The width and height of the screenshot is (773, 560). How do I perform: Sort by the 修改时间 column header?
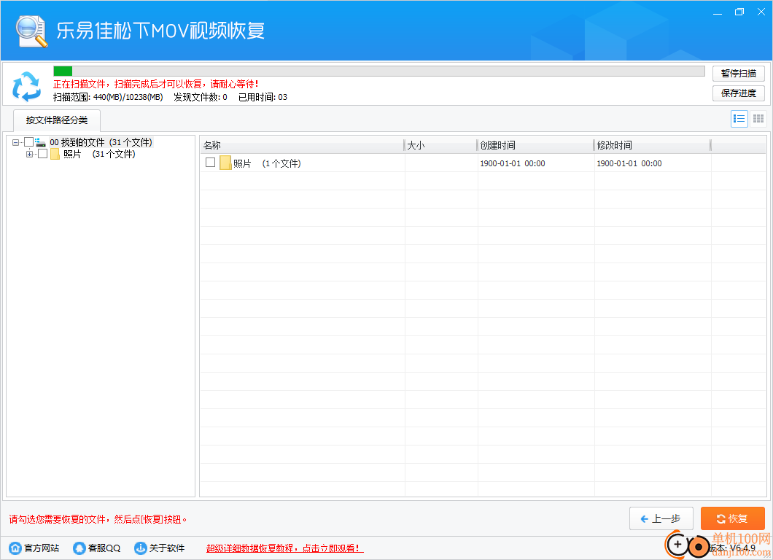(652, 145)
